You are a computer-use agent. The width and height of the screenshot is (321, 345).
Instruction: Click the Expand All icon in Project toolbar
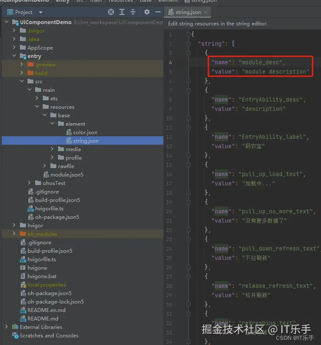(122, 12)
